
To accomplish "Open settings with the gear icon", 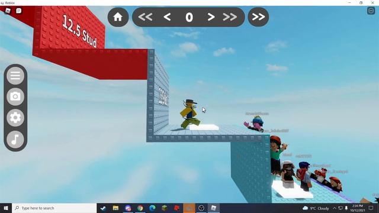I will 15,118.
